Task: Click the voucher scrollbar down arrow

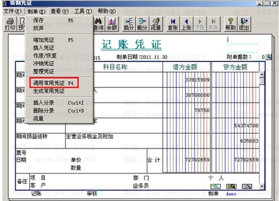Action: coord(262,186)
